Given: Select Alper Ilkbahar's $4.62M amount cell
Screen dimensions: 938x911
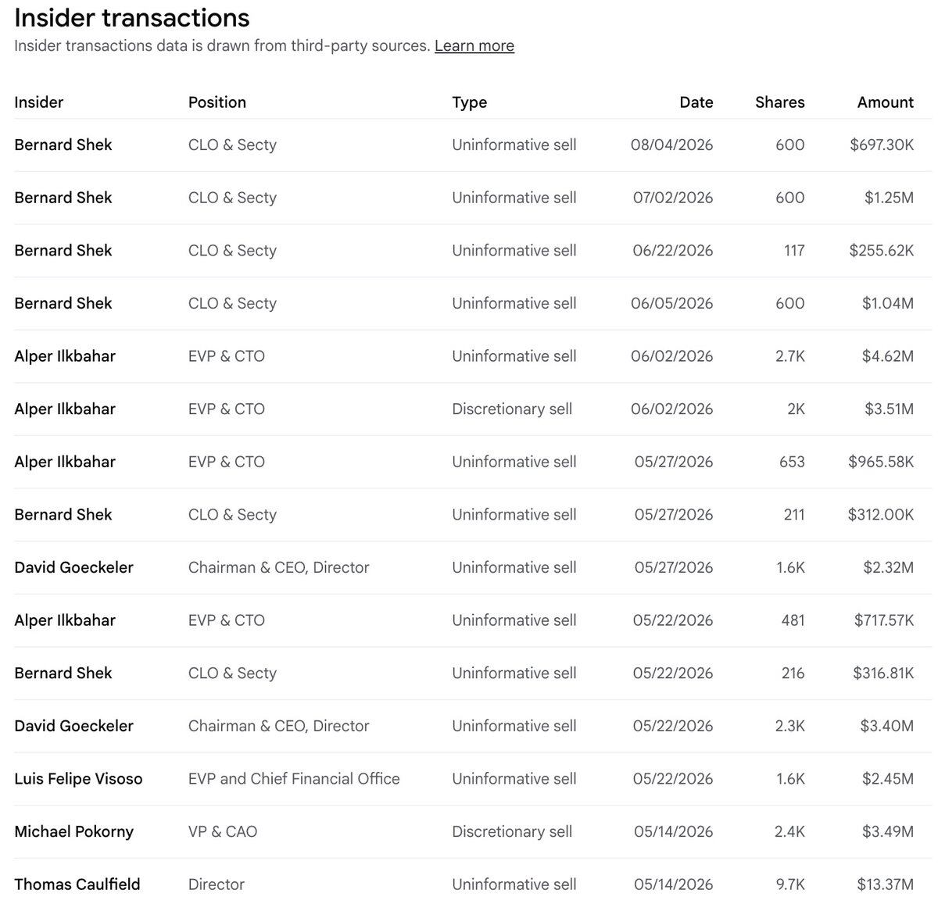Looking at the screenshot, I should coord(887,356).
